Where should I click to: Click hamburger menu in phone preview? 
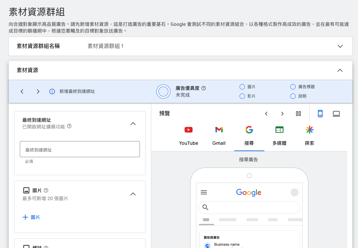click(204, 192)
